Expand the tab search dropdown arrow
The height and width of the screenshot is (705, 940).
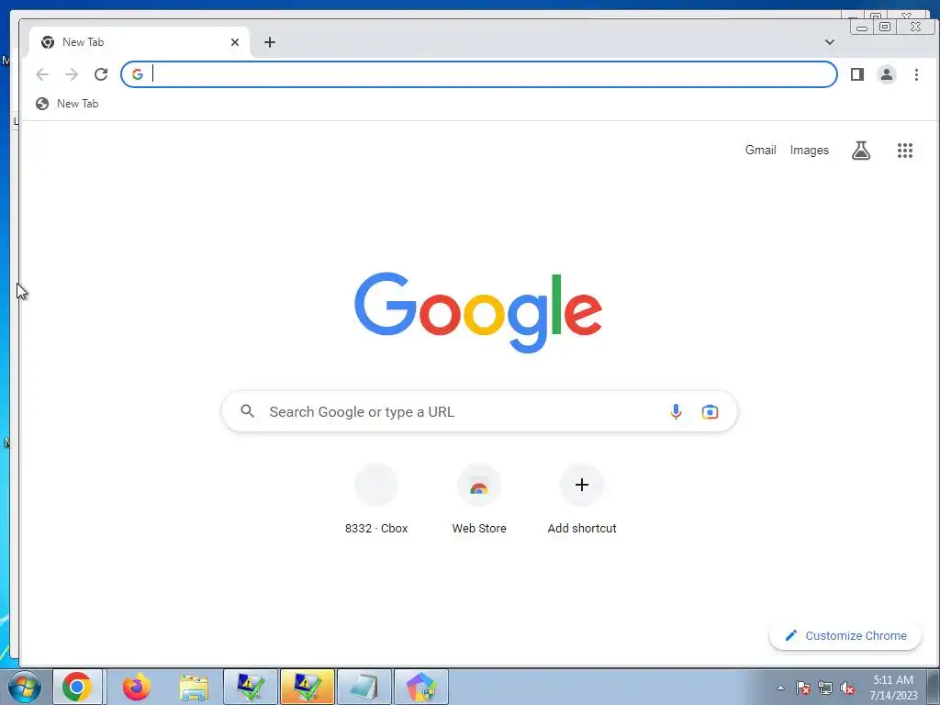[x=830, y=42]
